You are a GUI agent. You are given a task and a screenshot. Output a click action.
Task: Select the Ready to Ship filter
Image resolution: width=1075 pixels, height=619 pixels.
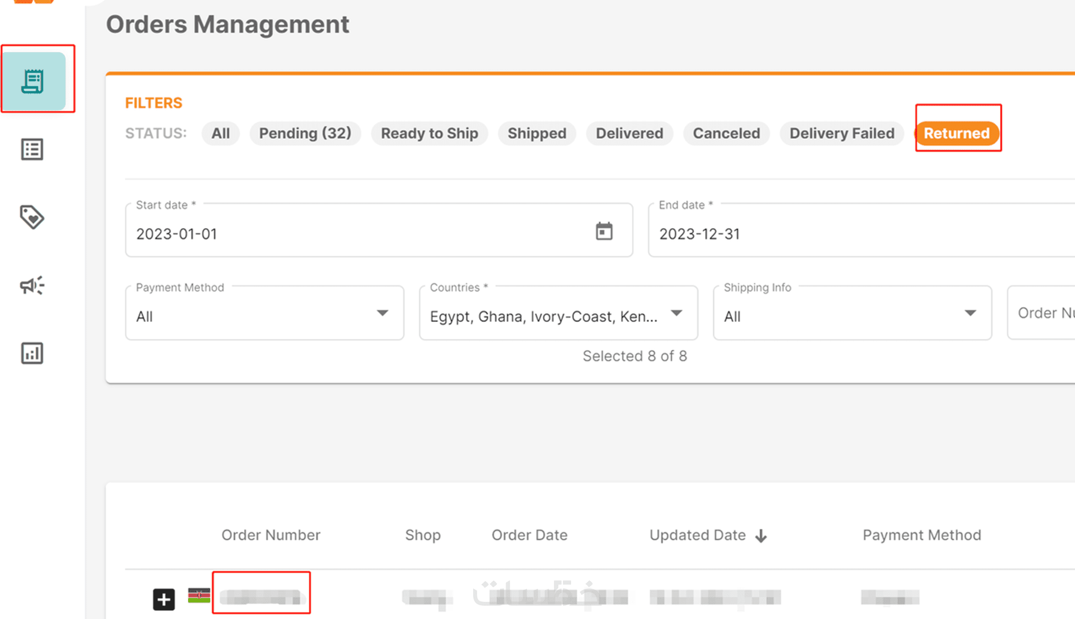click(x=429, y=133)
